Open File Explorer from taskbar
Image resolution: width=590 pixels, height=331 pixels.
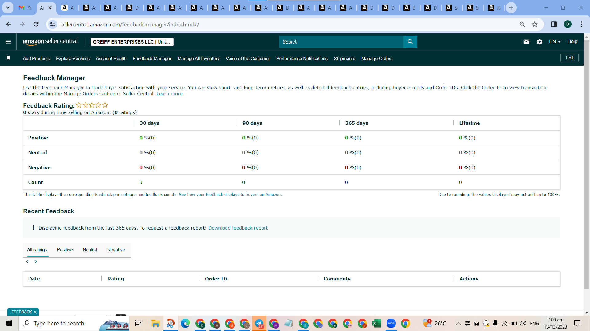coord(155,323)
